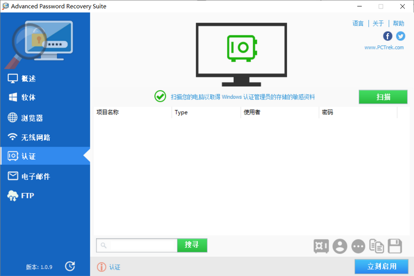Open the 帮助 help menu
This screenshot has width=414, height=276.
click(399, 23)
